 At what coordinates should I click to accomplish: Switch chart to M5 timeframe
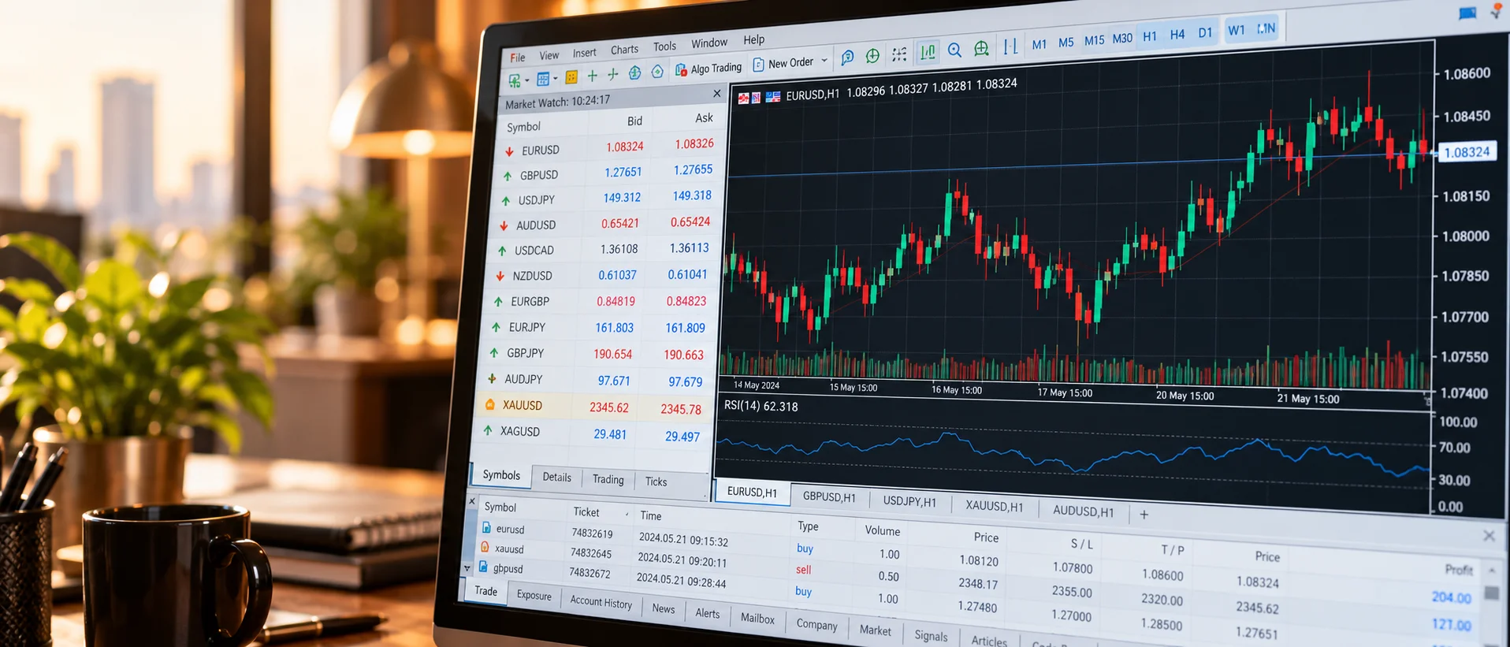point(1066,43)
